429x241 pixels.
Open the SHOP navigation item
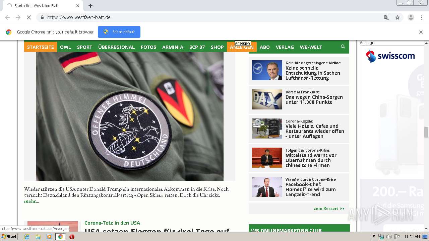point(217,47)
